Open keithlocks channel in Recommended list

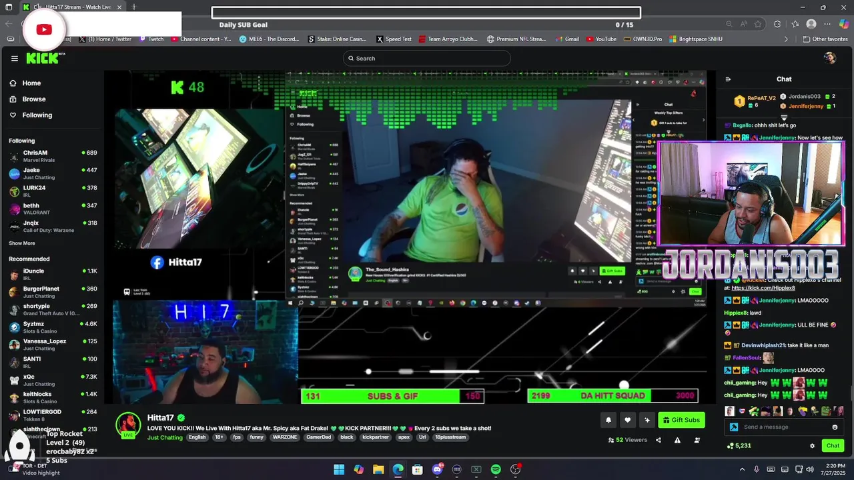[x=53, y=397]
